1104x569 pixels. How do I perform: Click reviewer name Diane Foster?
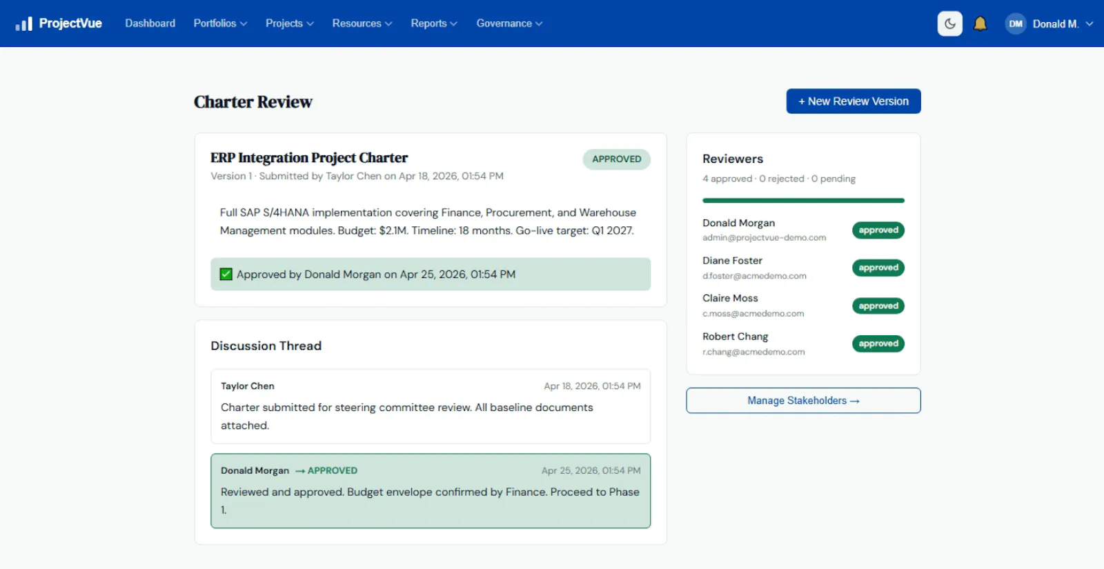point(732,261)
